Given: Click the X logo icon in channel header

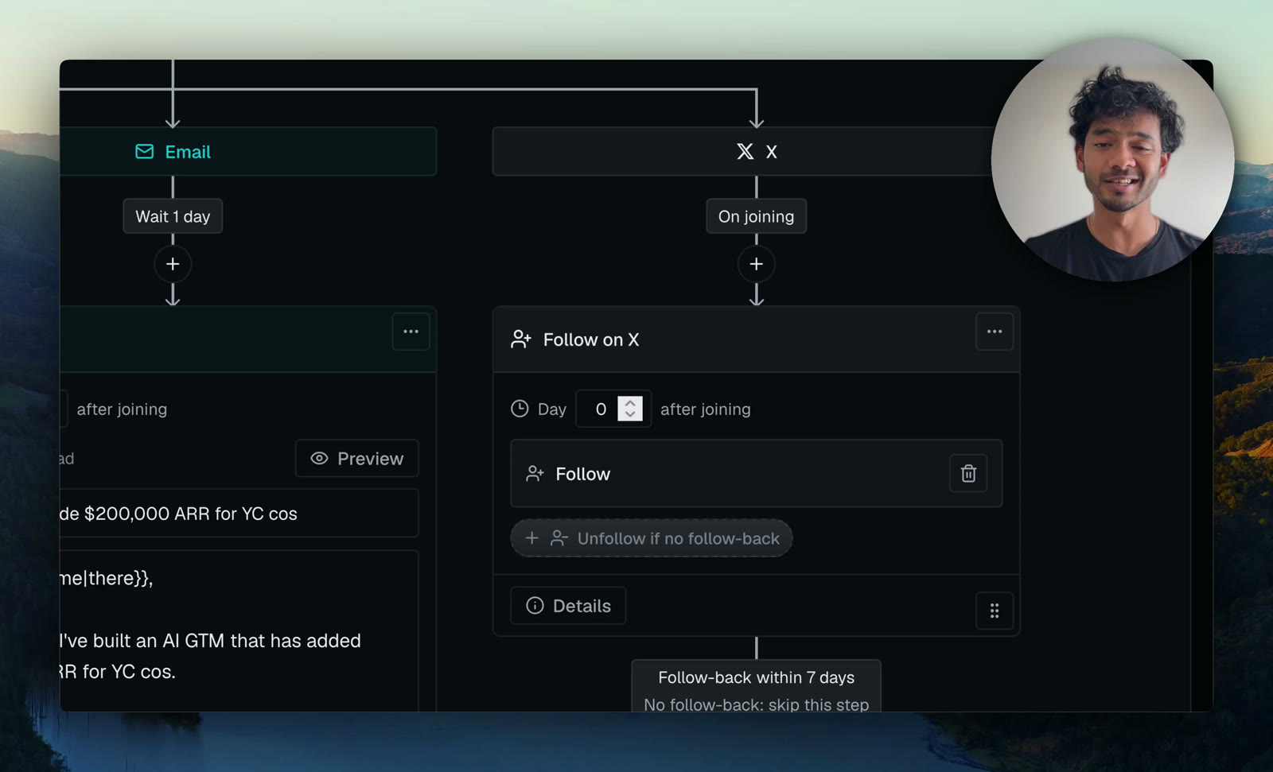Looking at the screenshot, I should [745, 152].
